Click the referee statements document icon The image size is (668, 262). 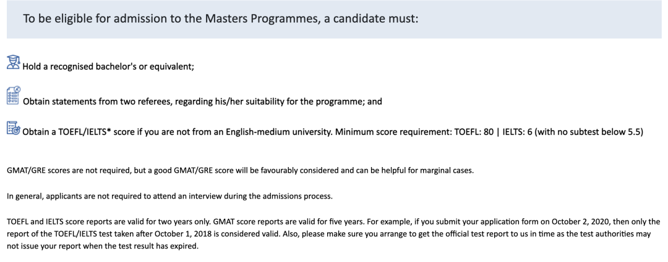point(14,96)
